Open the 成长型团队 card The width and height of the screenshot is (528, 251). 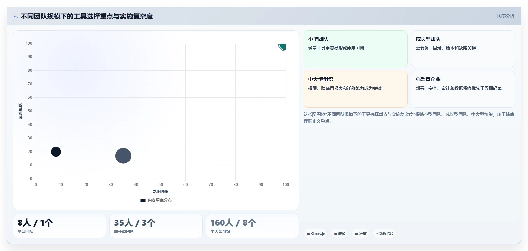pyautogui.click(x=463, y=49)
